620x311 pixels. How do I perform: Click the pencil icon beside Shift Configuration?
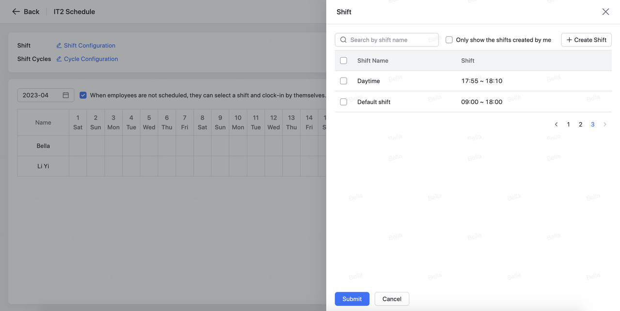click(x=59, y=46)
